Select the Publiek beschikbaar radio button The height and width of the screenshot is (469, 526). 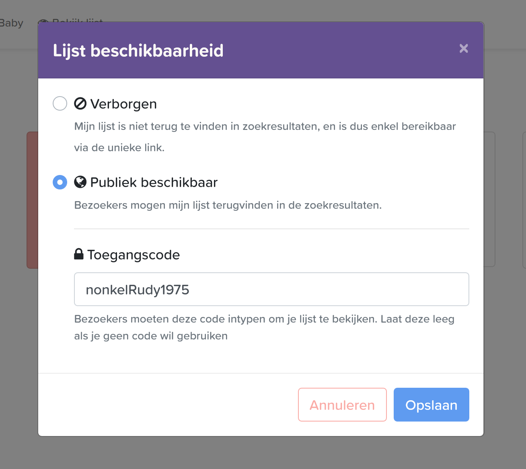click(x=60, y=182)
